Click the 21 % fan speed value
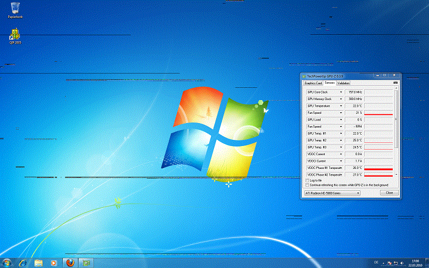This screenshot has width=429, height=268. [354, 113]
